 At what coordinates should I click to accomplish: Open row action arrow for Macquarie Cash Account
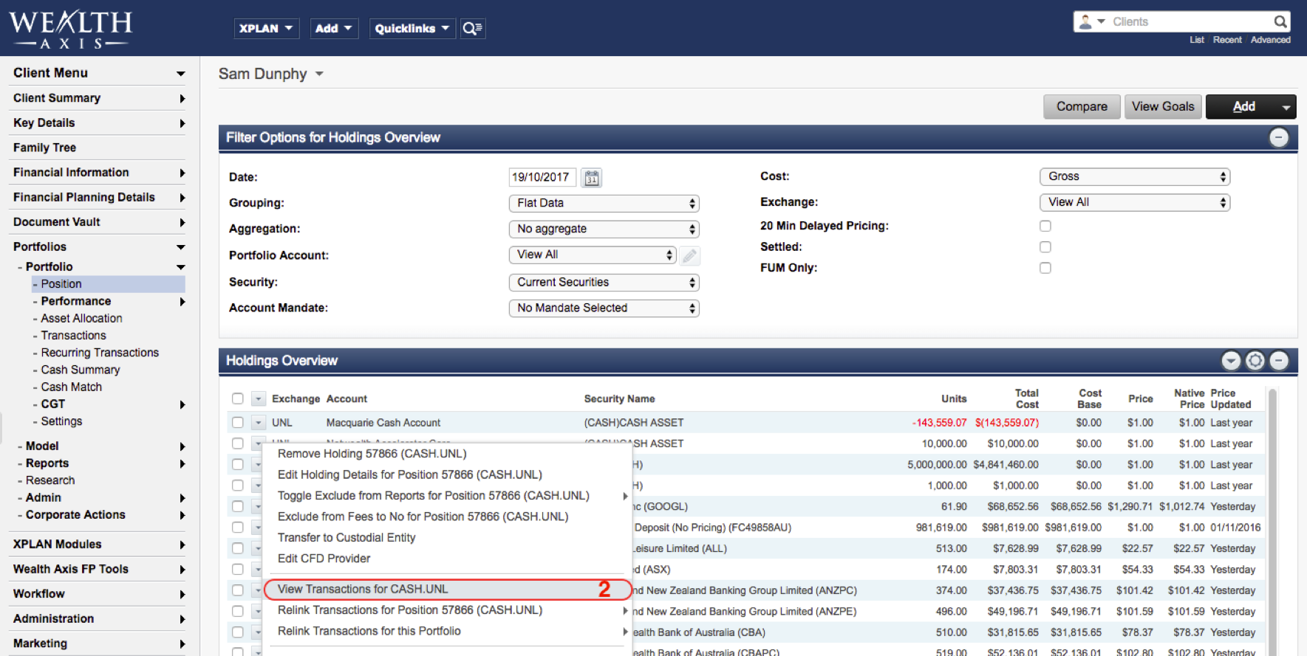[x=258, y=423]
